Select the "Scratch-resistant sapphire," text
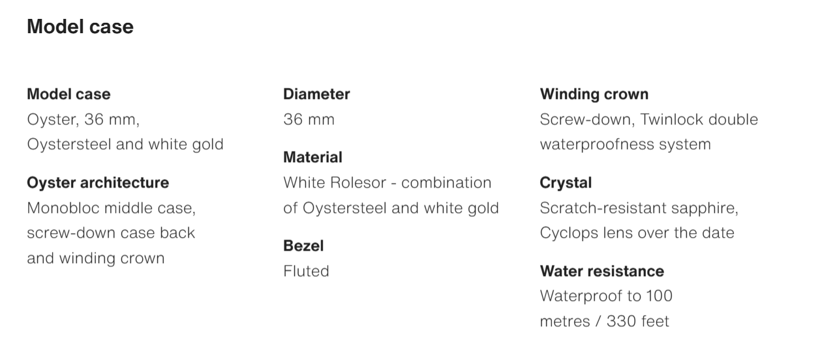 point(639,208)
